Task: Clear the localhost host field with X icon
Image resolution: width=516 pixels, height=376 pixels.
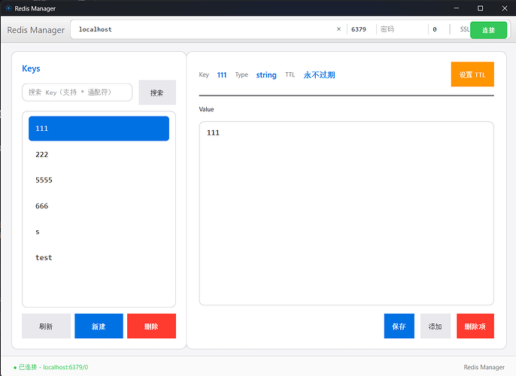Action: pos(338,29)
